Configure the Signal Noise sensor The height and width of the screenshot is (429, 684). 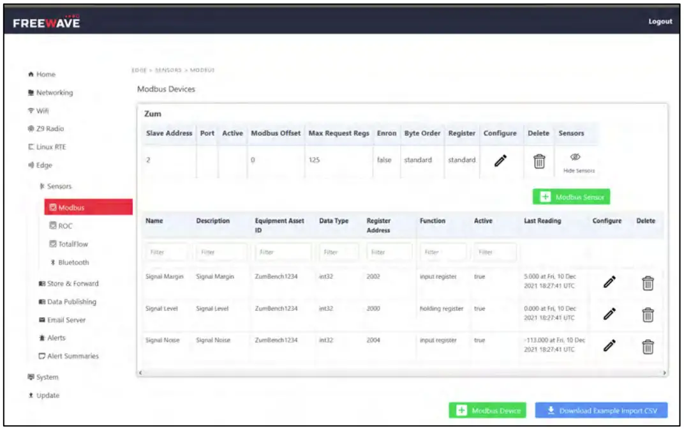[x=608, y=345]
